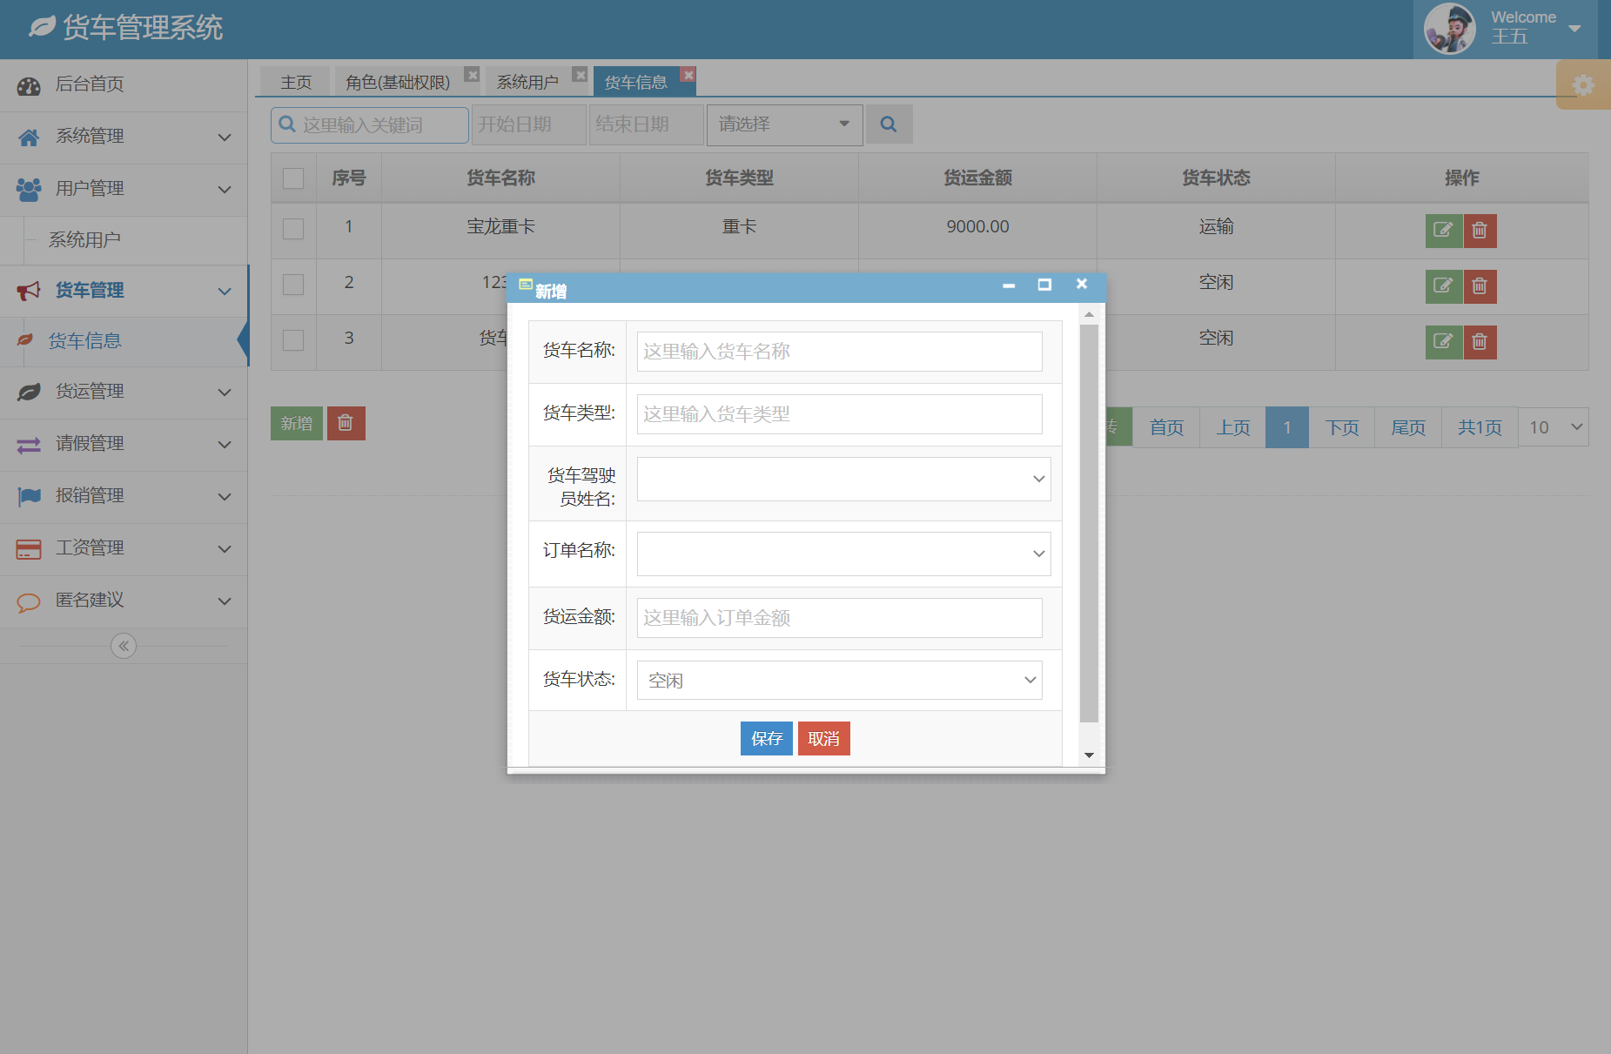
Task: Open the search magnifier icon in toolbar
Action: click(x=889, y=124)
